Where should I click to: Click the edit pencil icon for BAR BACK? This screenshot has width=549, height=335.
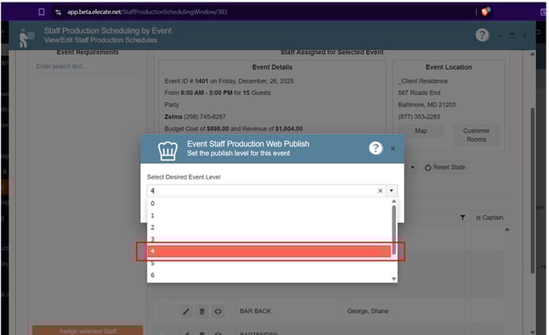[x=185, y=311]
